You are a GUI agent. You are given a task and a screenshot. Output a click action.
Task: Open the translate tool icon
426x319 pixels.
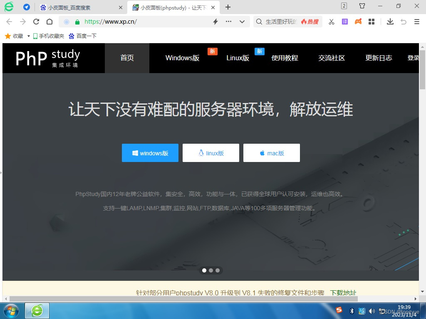click(345, 22)
